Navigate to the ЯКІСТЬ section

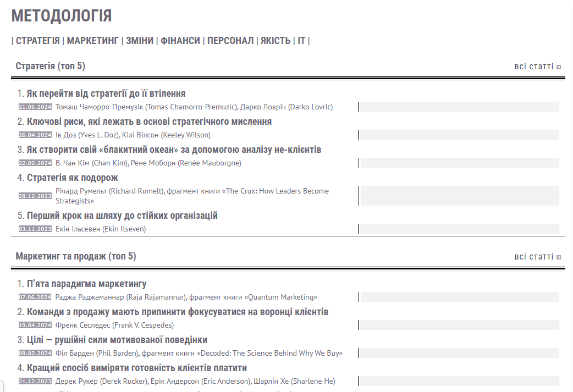pos(276,41)
